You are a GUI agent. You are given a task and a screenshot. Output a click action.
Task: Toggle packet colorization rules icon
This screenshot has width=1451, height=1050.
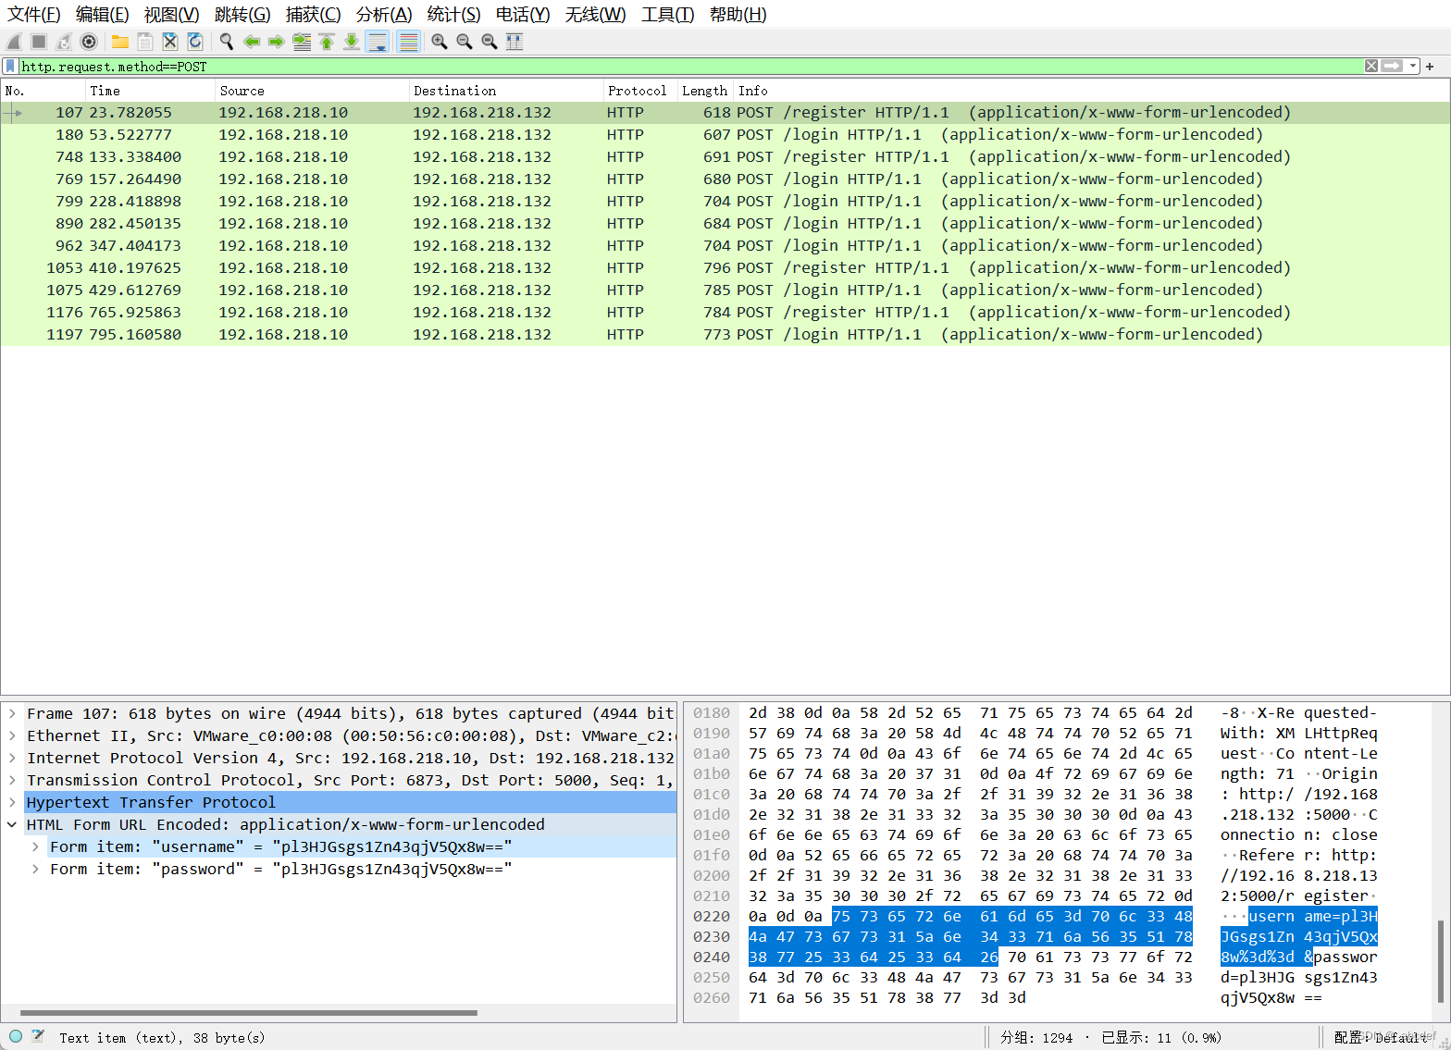click(x=408, y=42)
